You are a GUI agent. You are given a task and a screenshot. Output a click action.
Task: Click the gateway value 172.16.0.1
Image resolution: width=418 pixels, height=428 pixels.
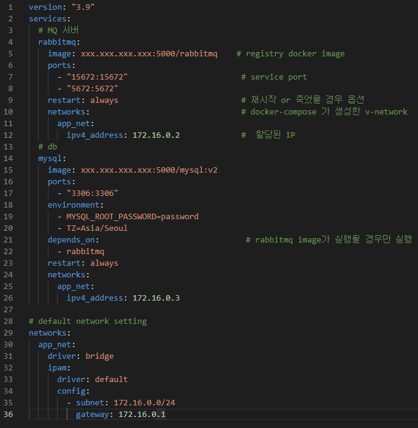[x=142, y=415]
